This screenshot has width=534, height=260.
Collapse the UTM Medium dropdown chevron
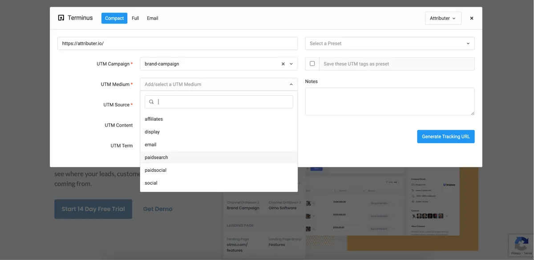tap(291, 85)
